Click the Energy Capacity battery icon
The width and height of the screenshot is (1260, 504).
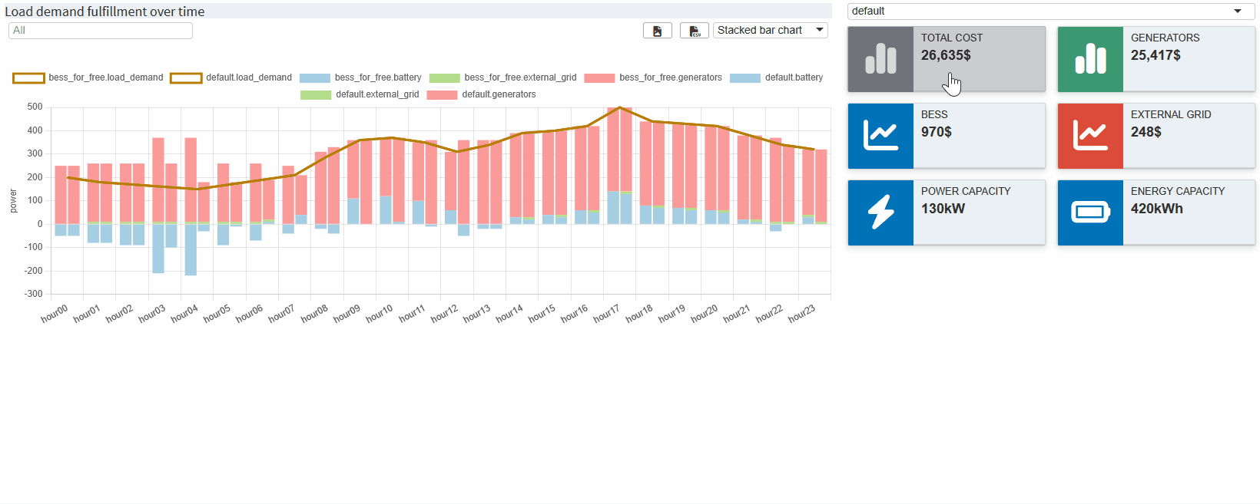point(1090,212)
